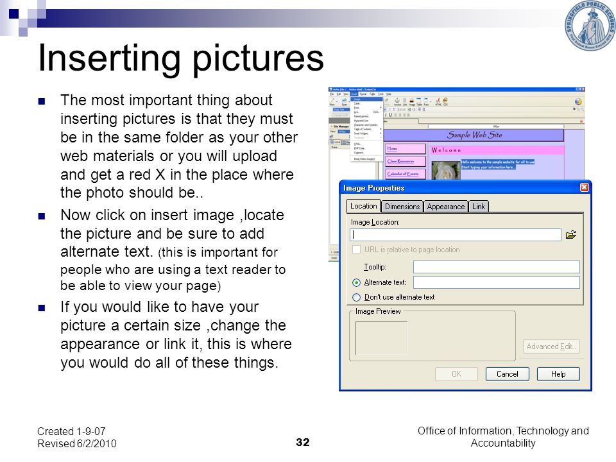616x462 pixels.
Task: Switch to the Dimensions tab
Action: [x=402, y=206]
